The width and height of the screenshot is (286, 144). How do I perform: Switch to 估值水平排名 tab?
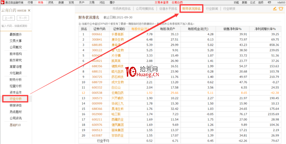coord(168,9)
